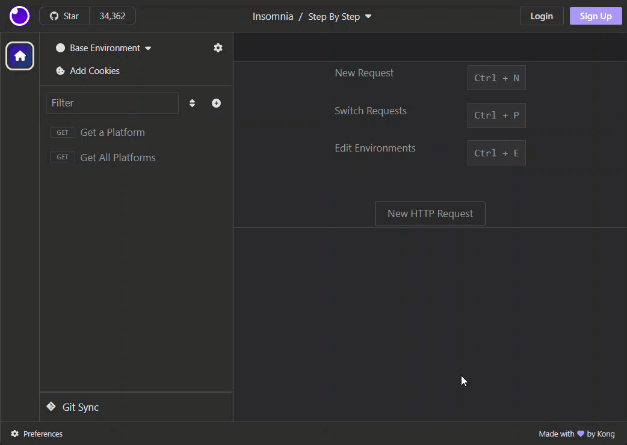The height and width of the screenshot is (445, 627).
Task: Click the Insomnia logo icon
Action: coord(19,16)
